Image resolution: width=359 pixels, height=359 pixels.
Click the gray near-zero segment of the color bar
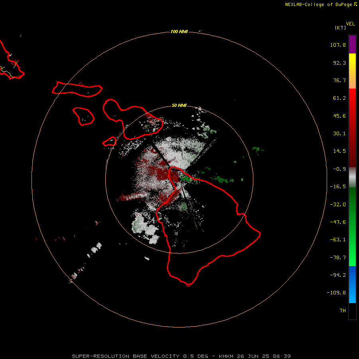352,178
